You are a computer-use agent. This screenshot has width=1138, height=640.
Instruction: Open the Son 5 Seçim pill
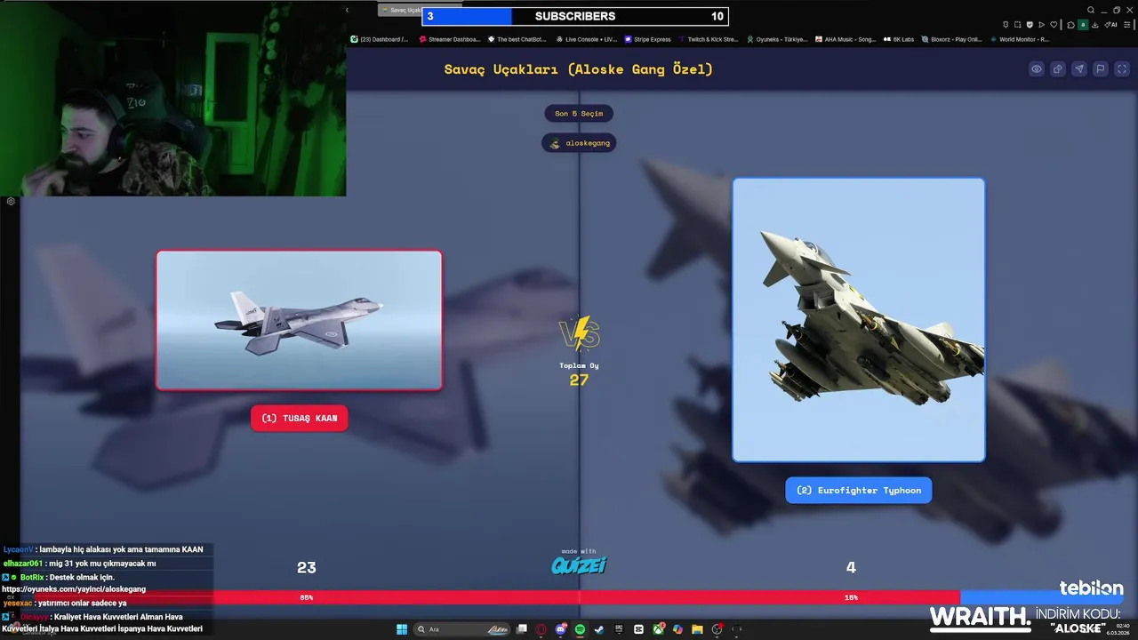click(579, 114)
